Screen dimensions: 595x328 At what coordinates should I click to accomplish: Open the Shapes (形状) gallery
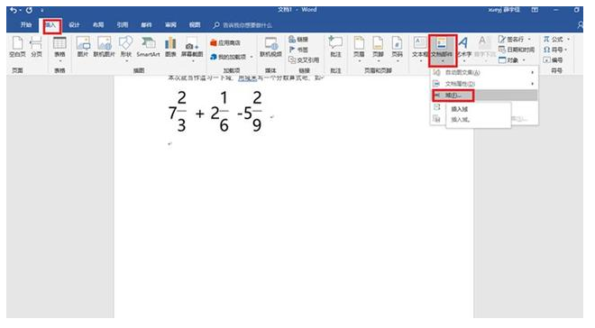coord(126,49)
